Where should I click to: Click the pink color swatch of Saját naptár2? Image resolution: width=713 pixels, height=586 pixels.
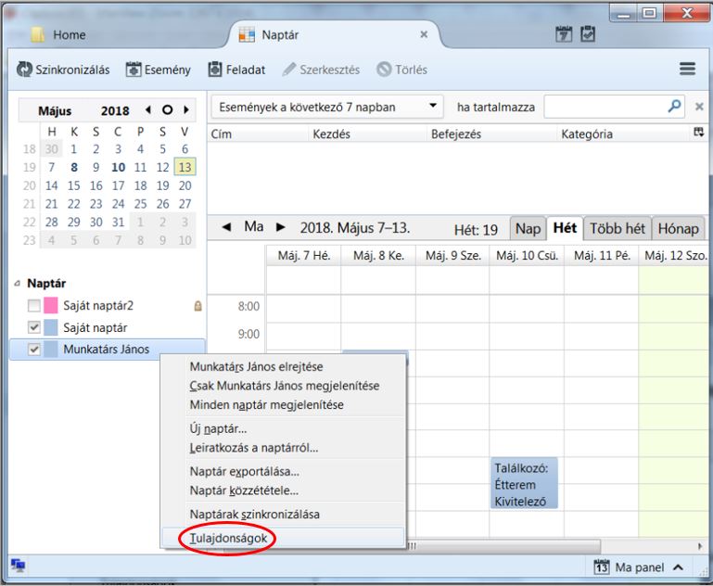(51, 305)
